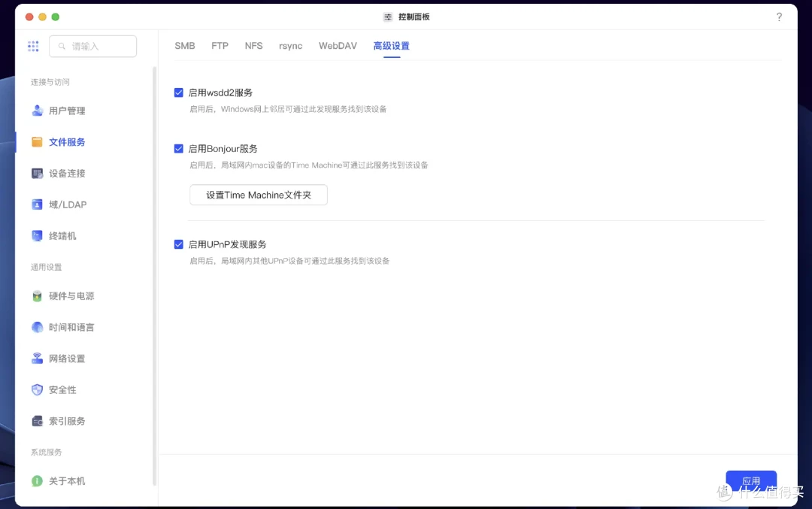Click the 网络设置 router icon

click(38, 359)
